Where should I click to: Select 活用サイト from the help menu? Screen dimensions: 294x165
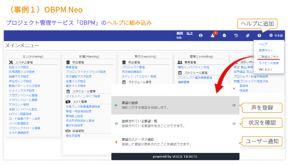[x=266, y=50]
